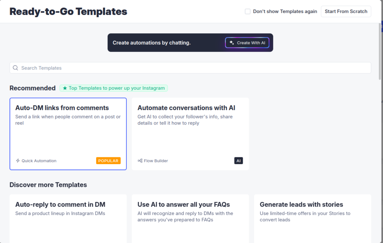Screen dimensions: 383x243
Task: Click the Quick Automation label
Action: (39, 161)
